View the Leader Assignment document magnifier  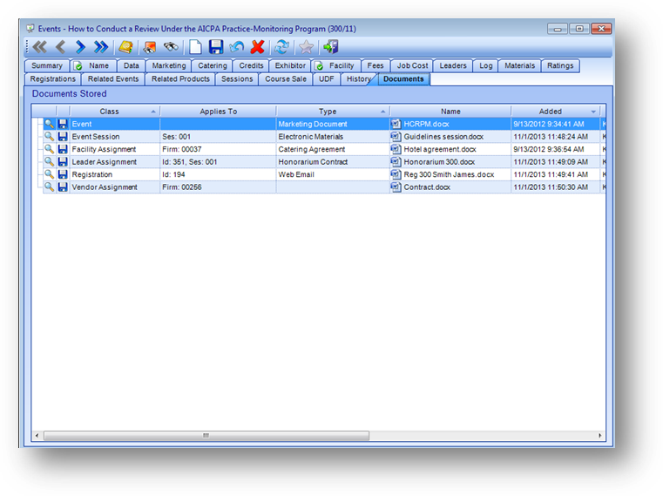49,161
